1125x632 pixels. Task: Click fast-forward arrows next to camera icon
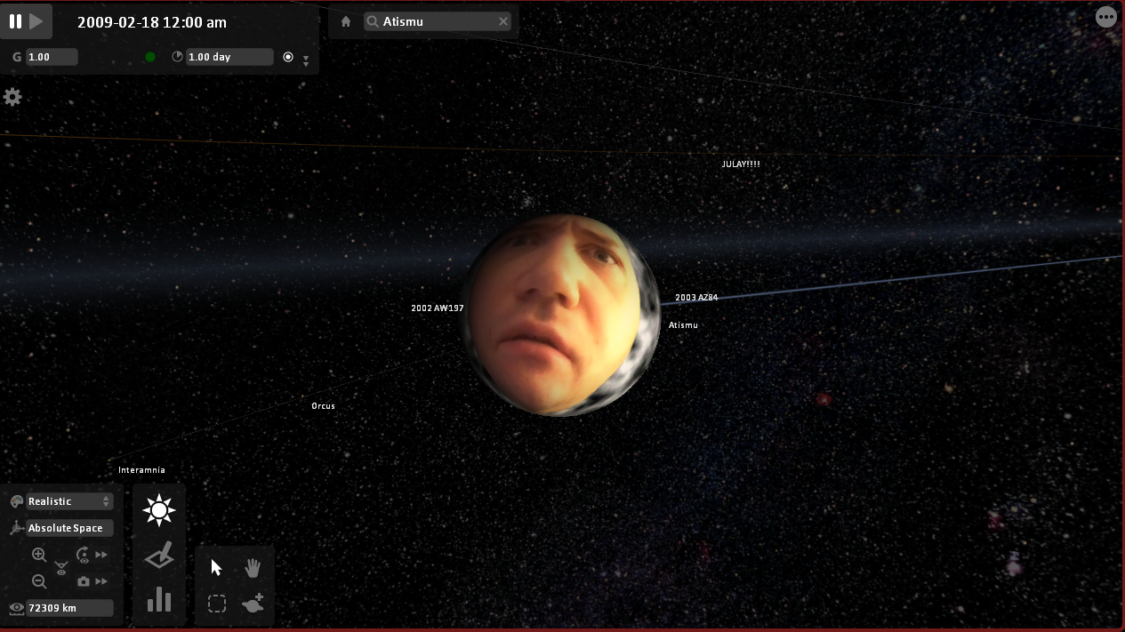click(101, 581)
